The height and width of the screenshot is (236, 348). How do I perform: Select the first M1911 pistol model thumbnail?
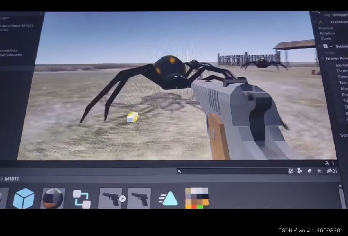tap(110, 198)
